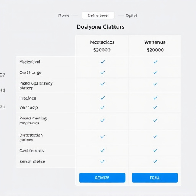
Task: Click the Masteclass column header
Action: click(102, 42)
